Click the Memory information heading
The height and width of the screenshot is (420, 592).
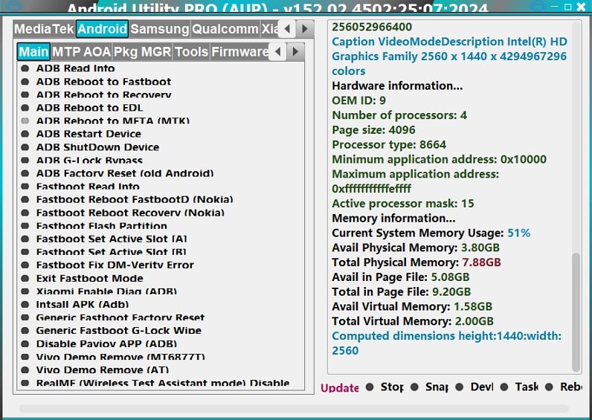point(393,218)
